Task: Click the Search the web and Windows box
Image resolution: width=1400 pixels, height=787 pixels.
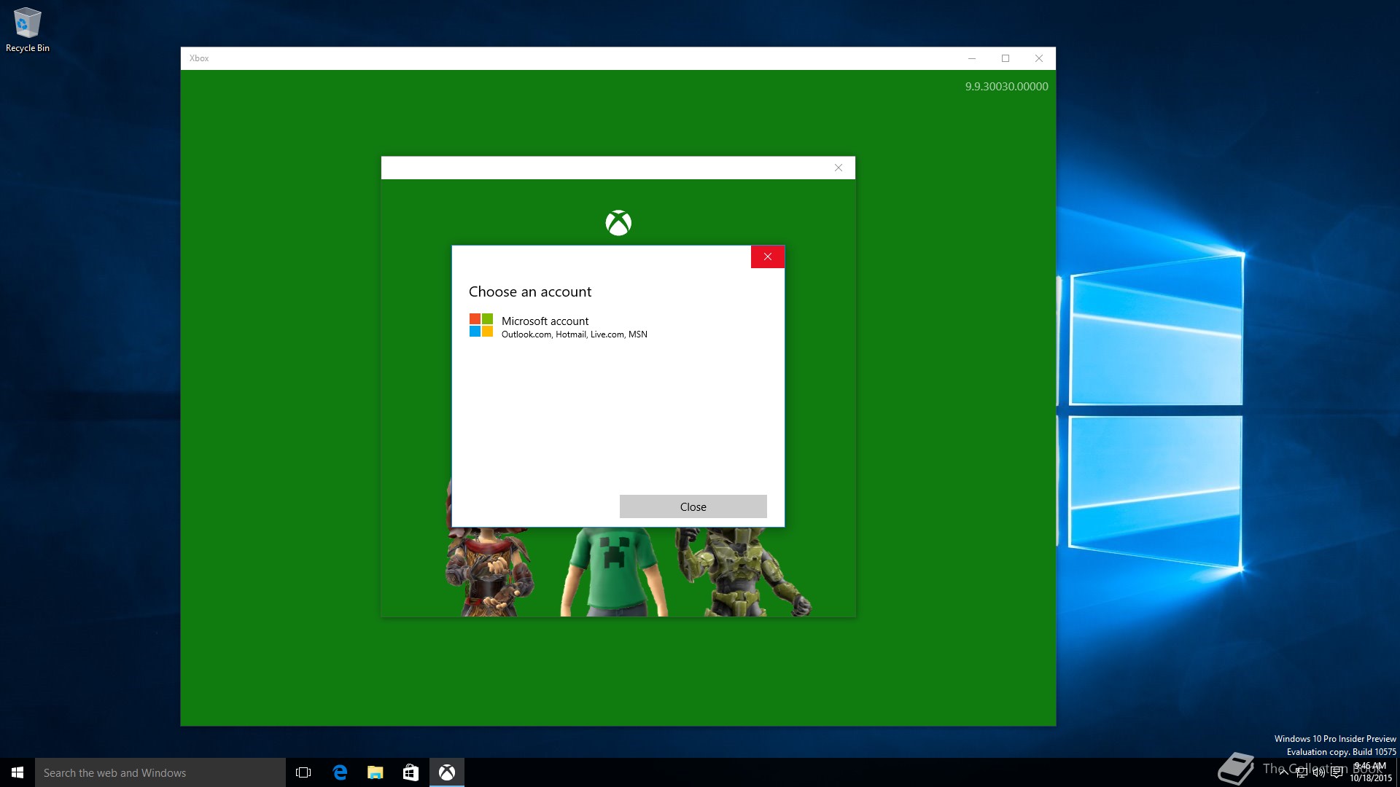Action: (160, 772)
